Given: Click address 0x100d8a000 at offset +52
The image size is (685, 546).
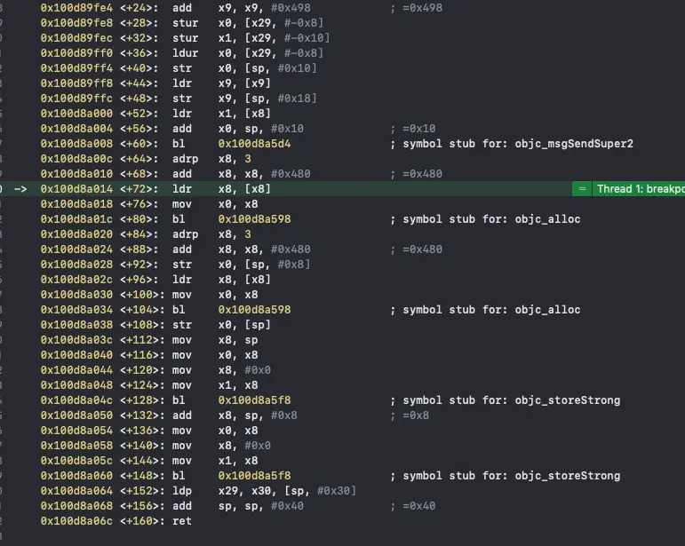Looking at the screenshot, I should coord(76,114).
